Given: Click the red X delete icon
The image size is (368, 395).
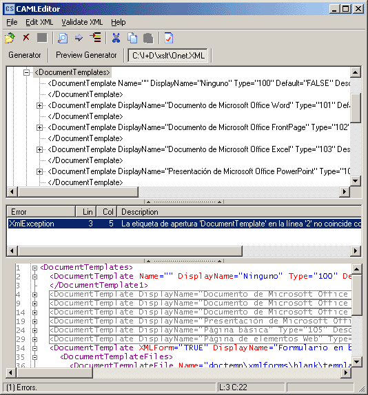Looking at the screenshot, I should coord(26,38).
